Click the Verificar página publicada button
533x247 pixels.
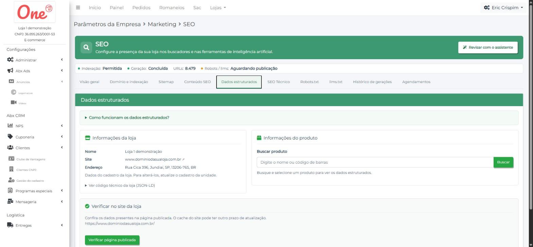[112, 240]
